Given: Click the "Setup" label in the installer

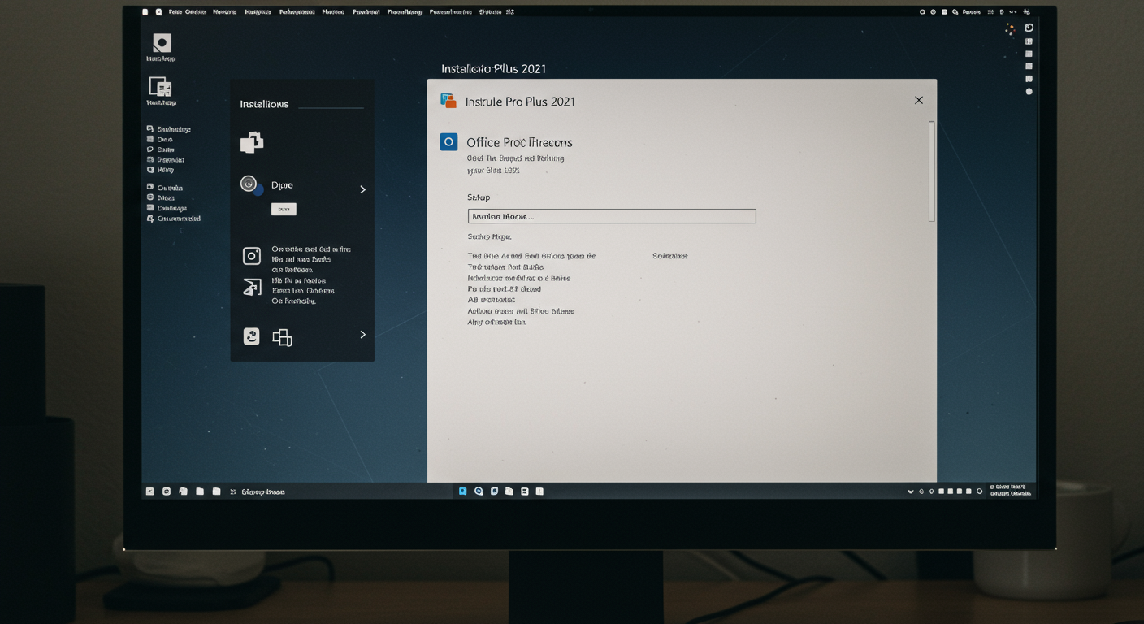Looking at the screenshot, I should click(479, 197).
